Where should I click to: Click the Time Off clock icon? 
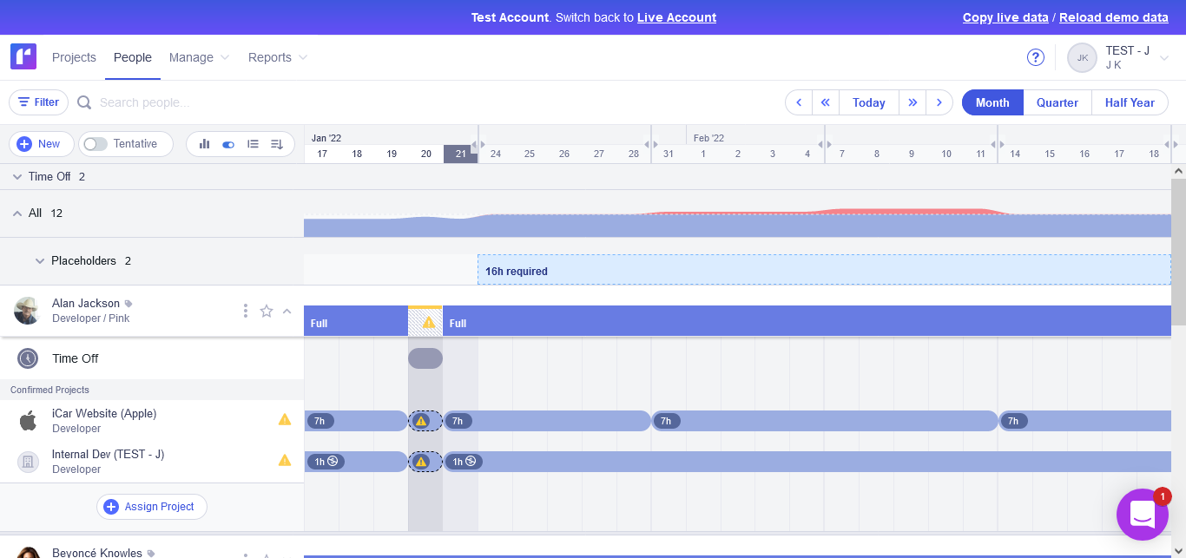click(28, 358)
